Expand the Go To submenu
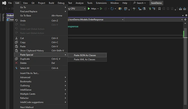Viewport: 188px width, 109px height. [41, 7]
